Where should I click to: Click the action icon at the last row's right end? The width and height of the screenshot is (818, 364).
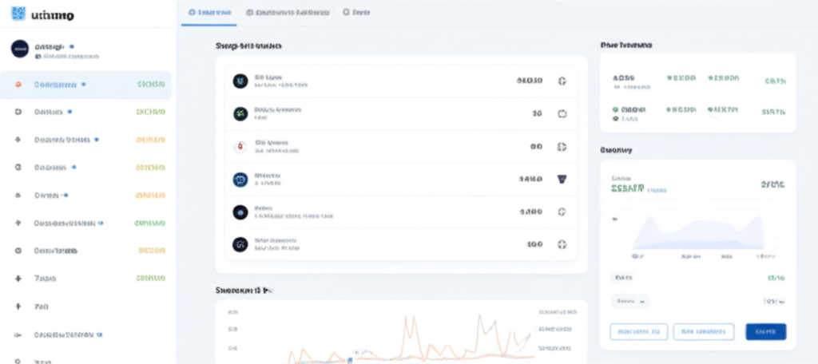(x=561, y=244)
